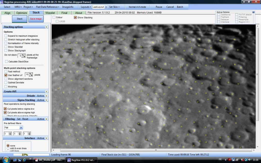Click the 27% progress bar
This screenshot has height=163, width=261.
pos(25,154)
